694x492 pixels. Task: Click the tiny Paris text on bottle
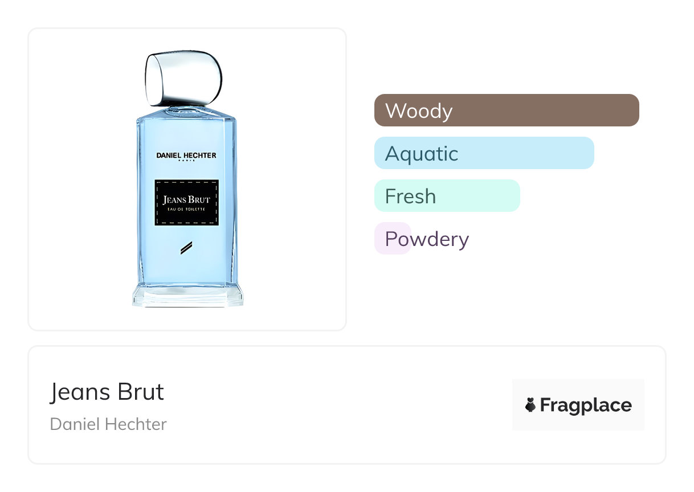pos(186,161)
